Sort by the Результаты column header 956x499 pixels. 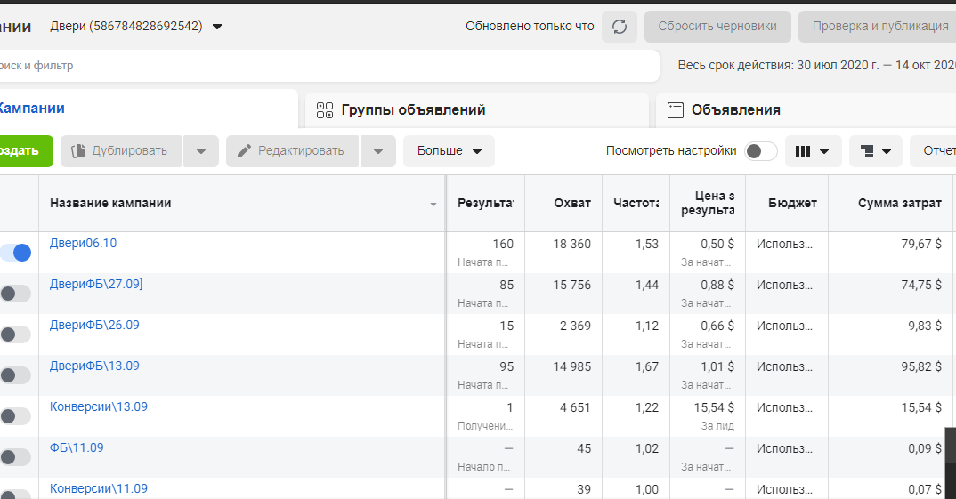tap(485, 204)
